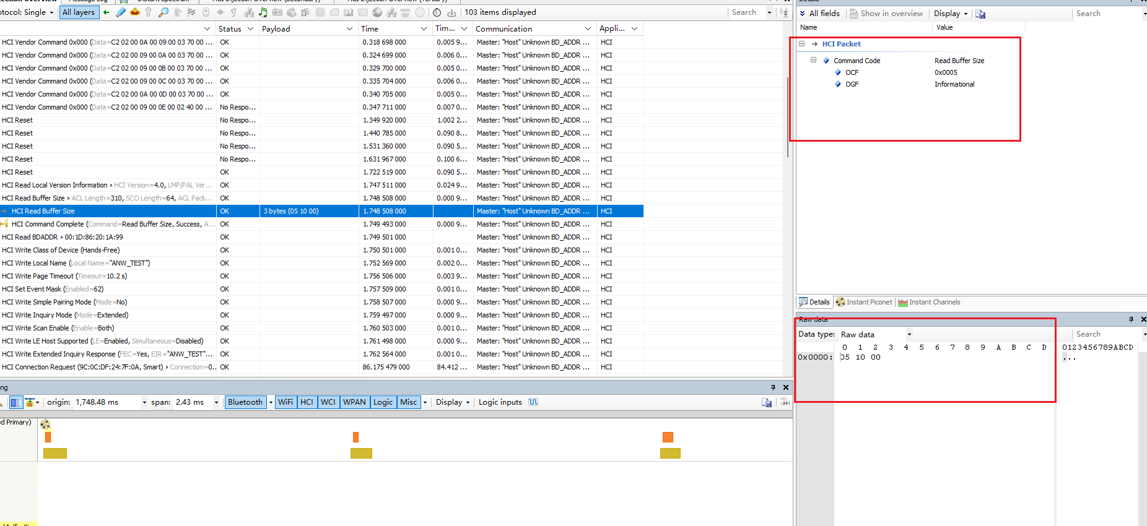Viewport: 1147px width, 526px height.
Task: Click the green back arrow icon
Action: click(106, 12)
